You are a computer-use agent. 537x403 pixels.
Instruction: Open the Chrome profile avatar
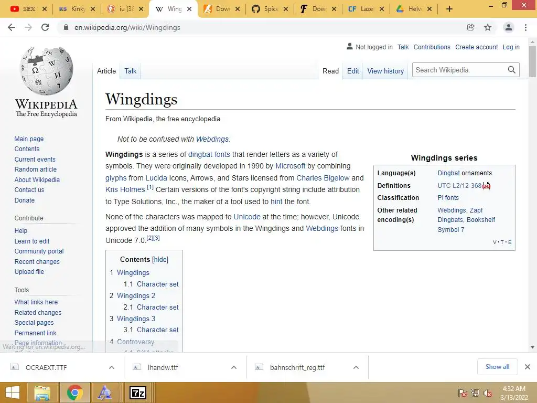[x=509, y=27]
